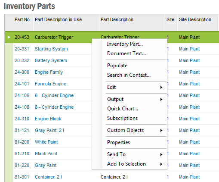Image resolution: width=219 pixels, height=182 pixels.
Task: Open Subscriptions menu entry
Action: (x=122, y=118)
